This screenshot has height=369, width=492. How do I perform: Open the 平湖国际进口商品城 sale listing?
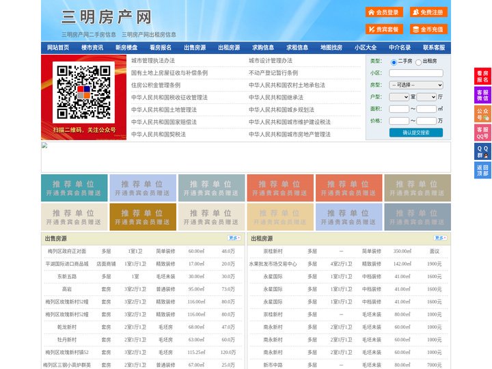[67, 264]
